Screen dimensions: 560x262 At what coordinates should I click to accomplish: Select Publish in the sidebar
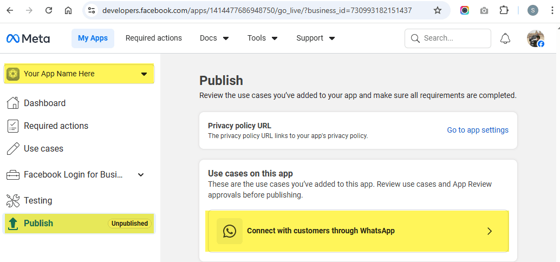pos(79,224)
